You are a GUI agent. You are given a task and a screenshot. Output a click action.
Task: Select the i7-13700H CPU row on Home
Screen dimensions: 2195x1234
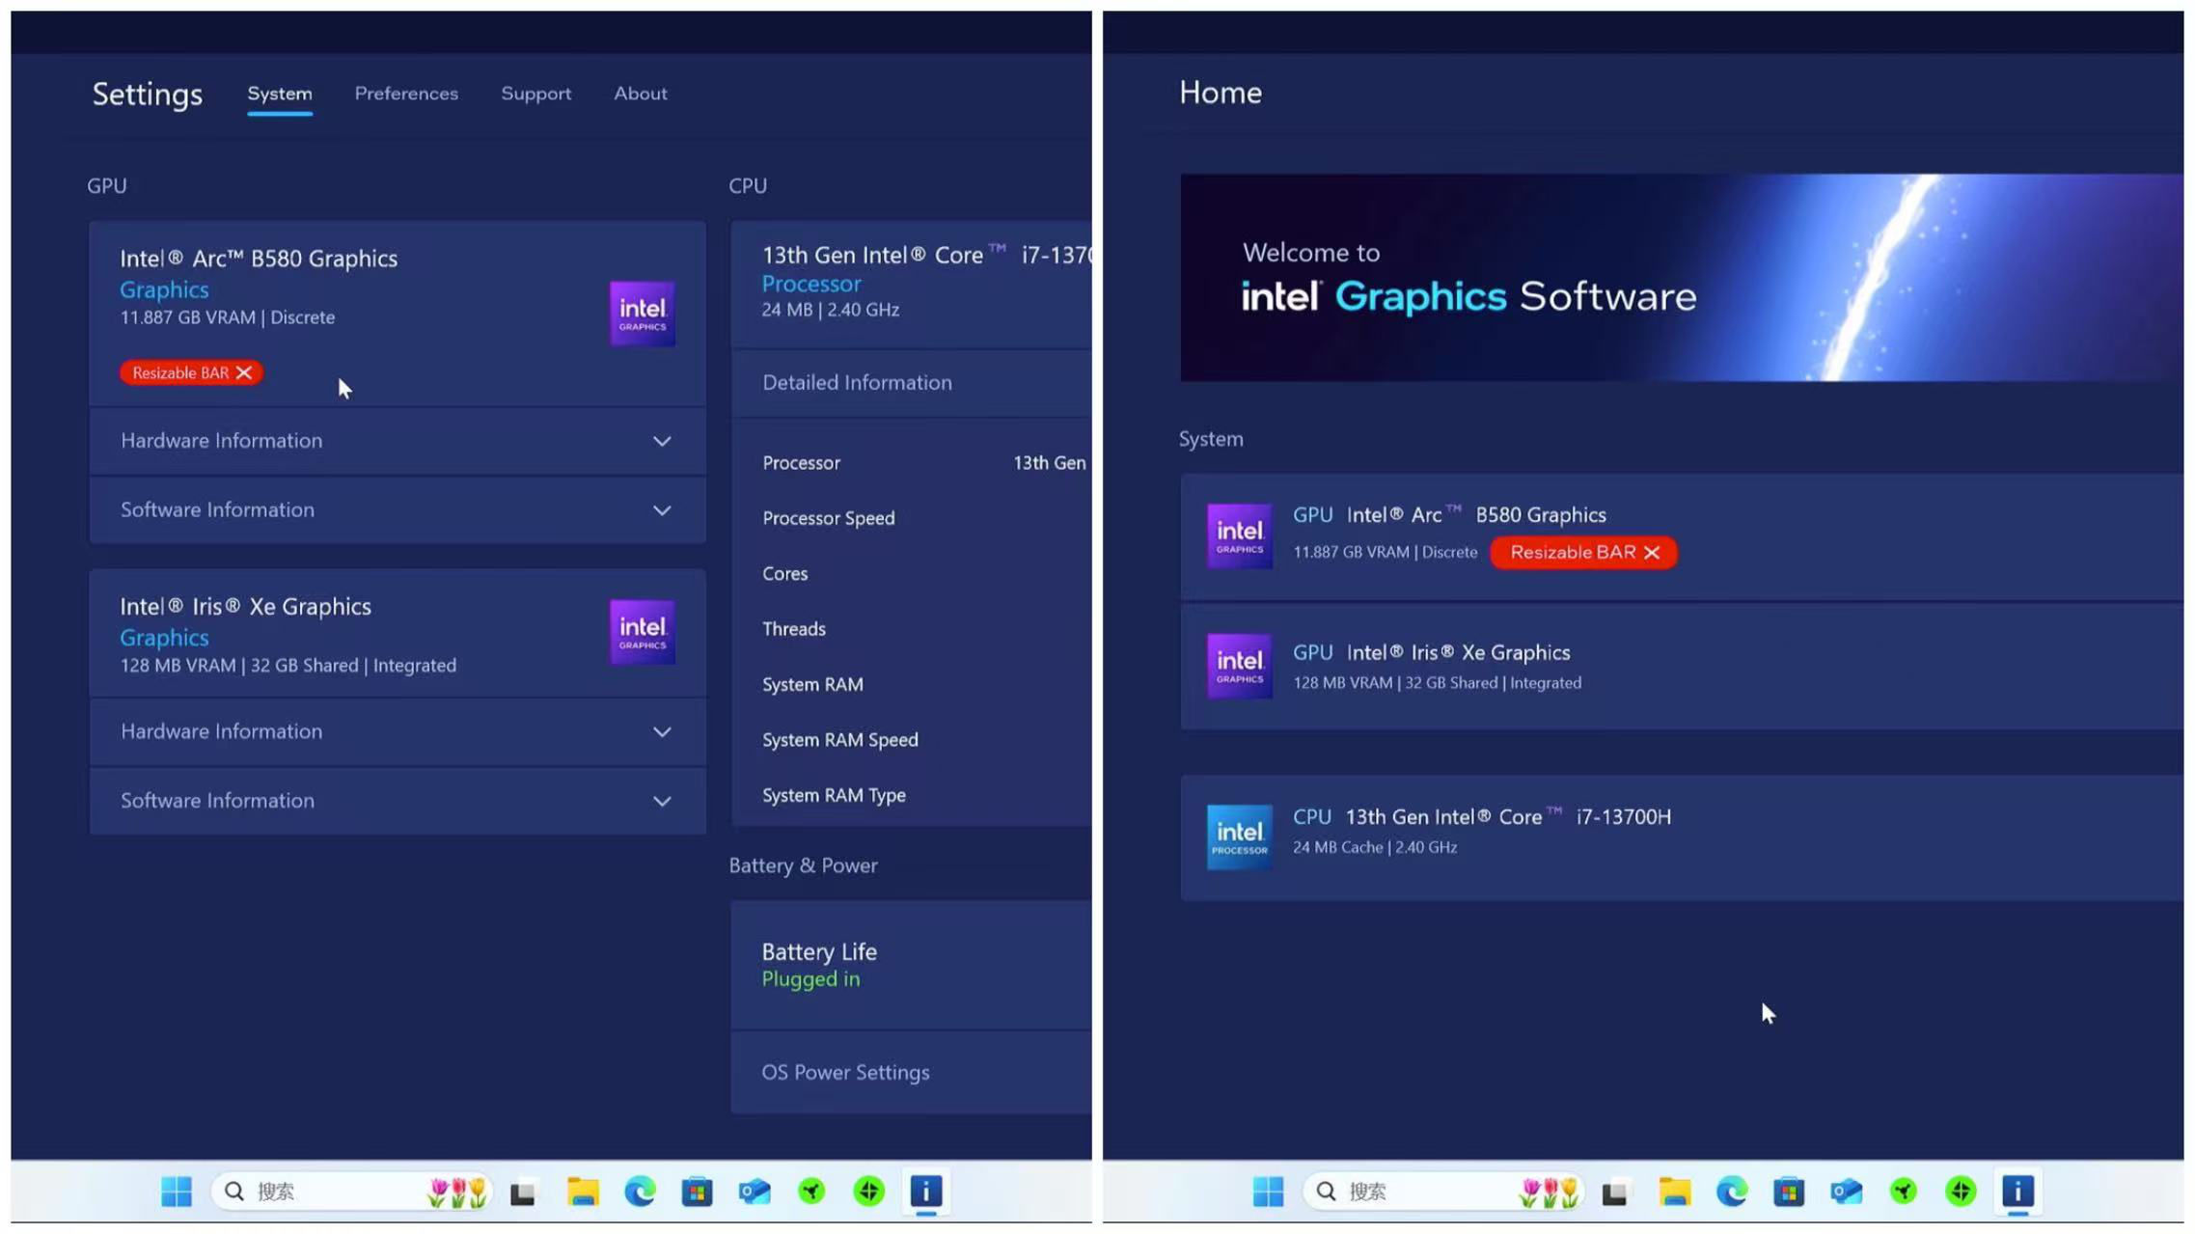[1681, 837]
